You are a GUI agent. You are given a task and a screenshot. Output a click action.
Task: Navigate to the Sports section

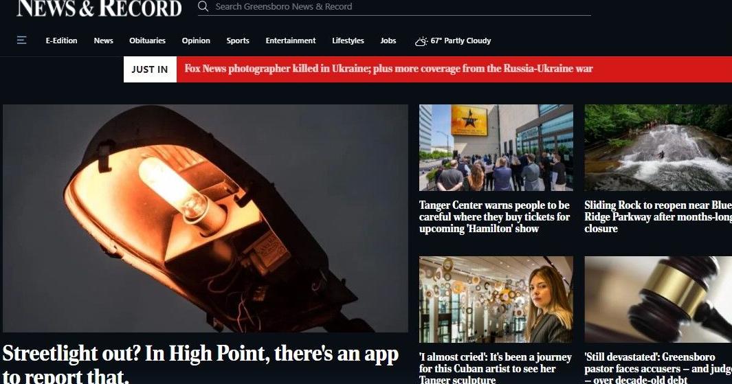tap(238, 41)
